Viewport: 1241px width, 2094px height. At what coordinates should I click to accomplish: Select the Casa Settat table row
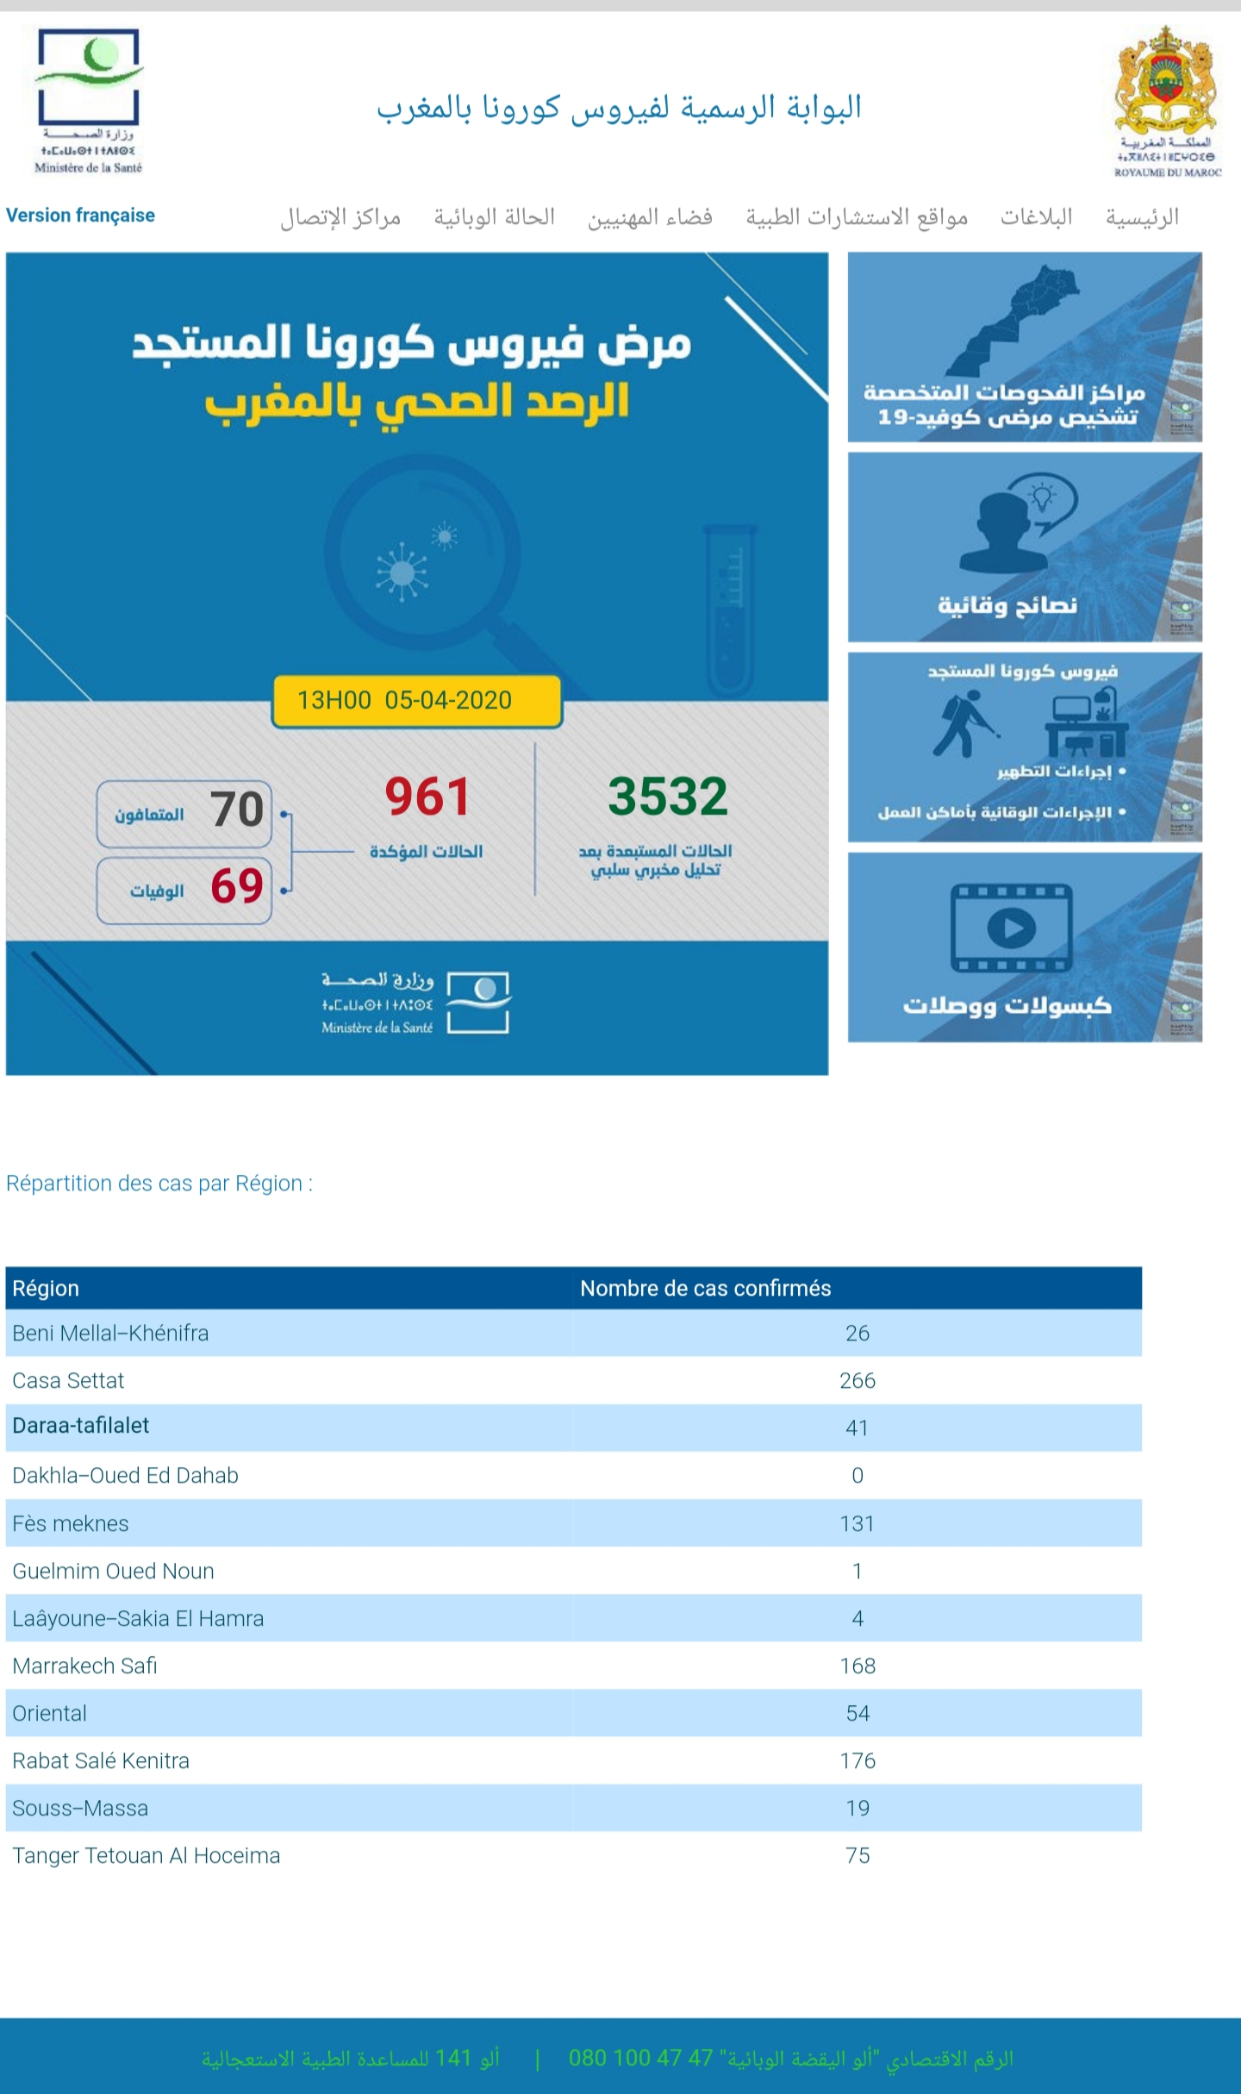click(x=574, y=1380)
